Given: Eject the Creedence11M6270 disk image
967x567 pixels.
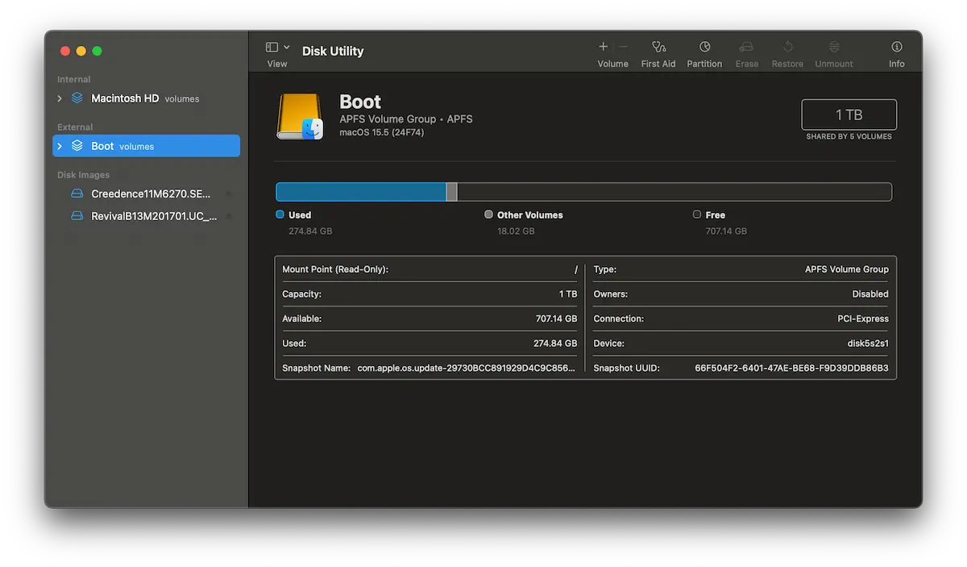Looking at the screenshot, I should tap(228, 194).
